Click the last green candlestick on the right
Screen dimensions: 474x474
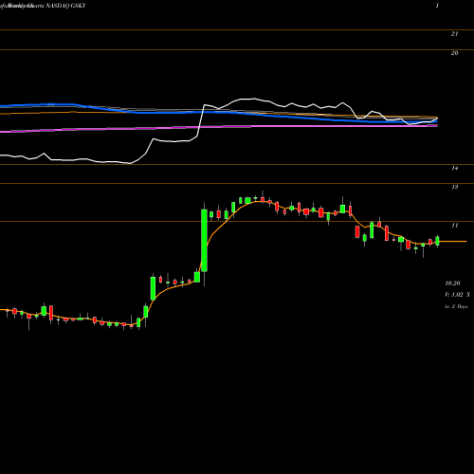click(x=437, y=241)
